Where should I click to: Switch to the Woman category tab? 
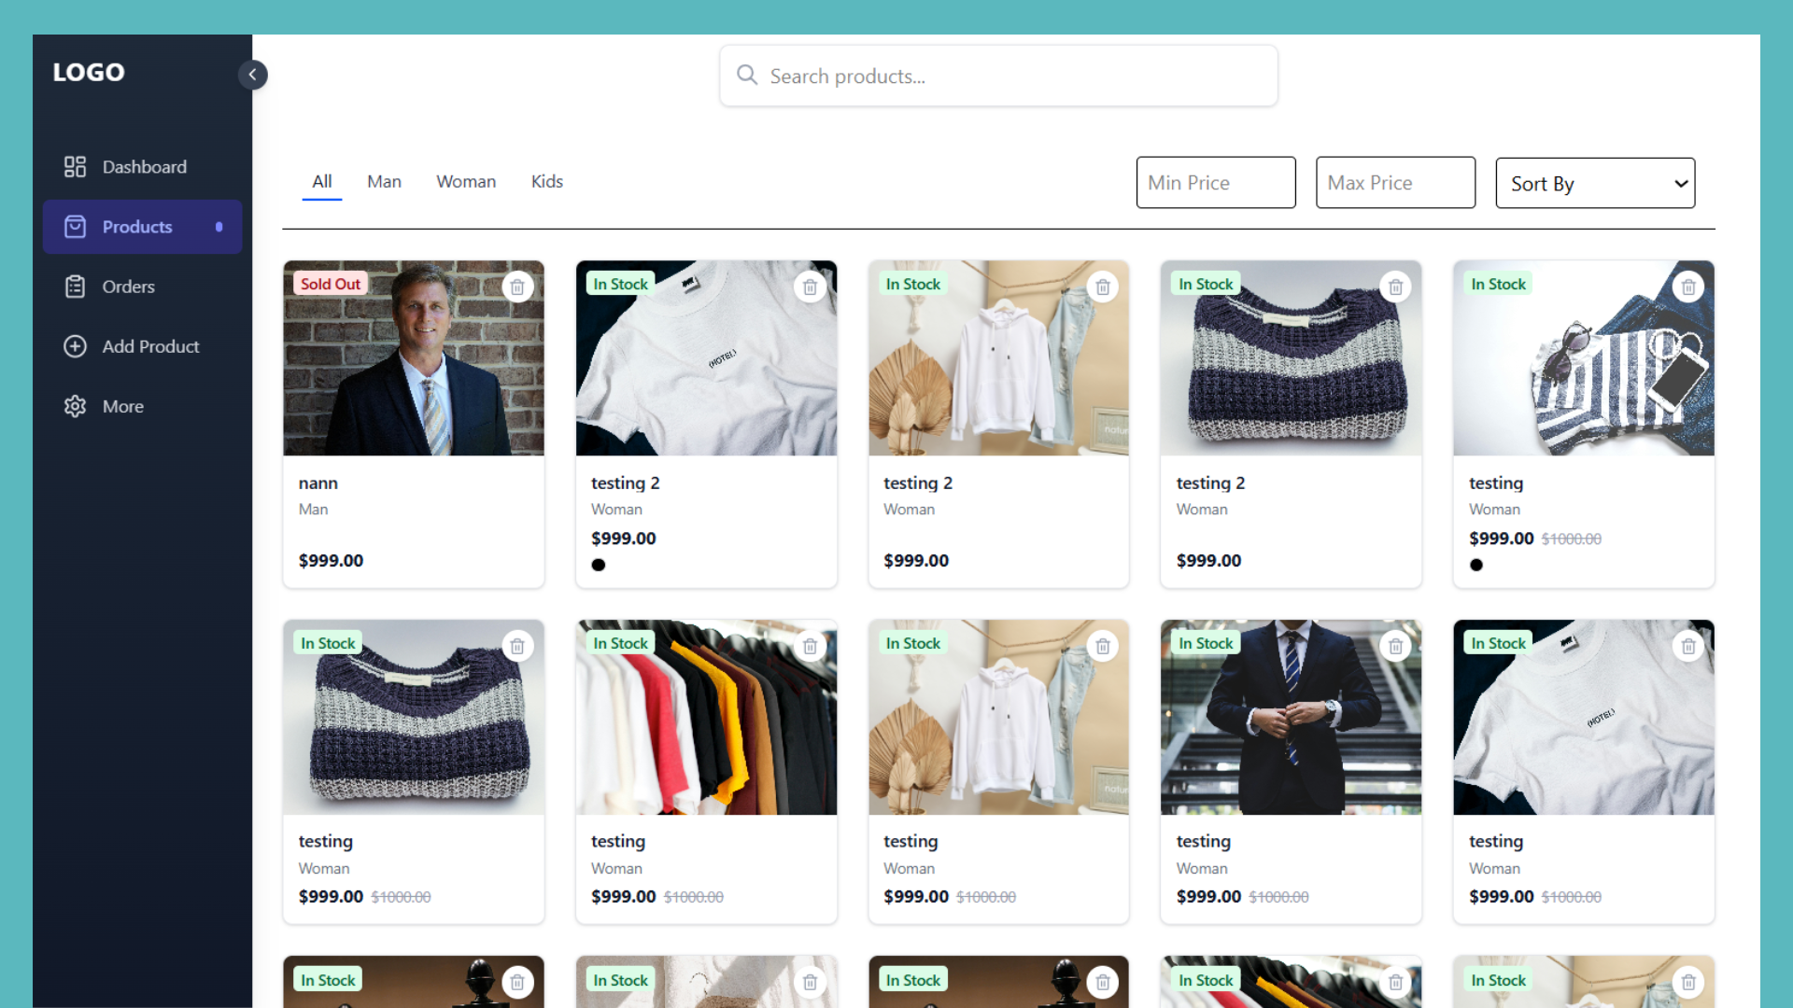click(x=466, y=182)
